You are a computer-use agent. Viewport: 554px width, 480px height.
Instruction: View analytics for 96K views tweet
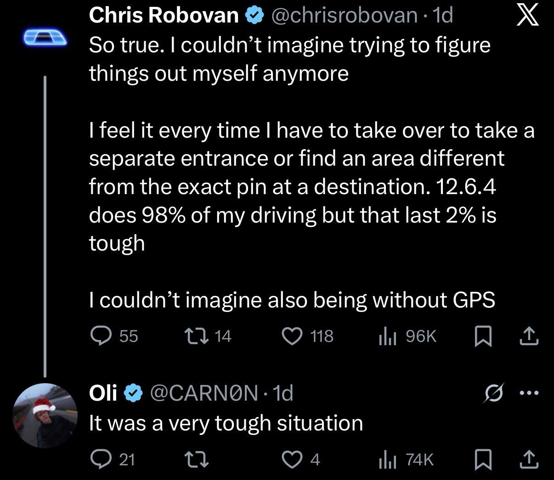point(387,337)
